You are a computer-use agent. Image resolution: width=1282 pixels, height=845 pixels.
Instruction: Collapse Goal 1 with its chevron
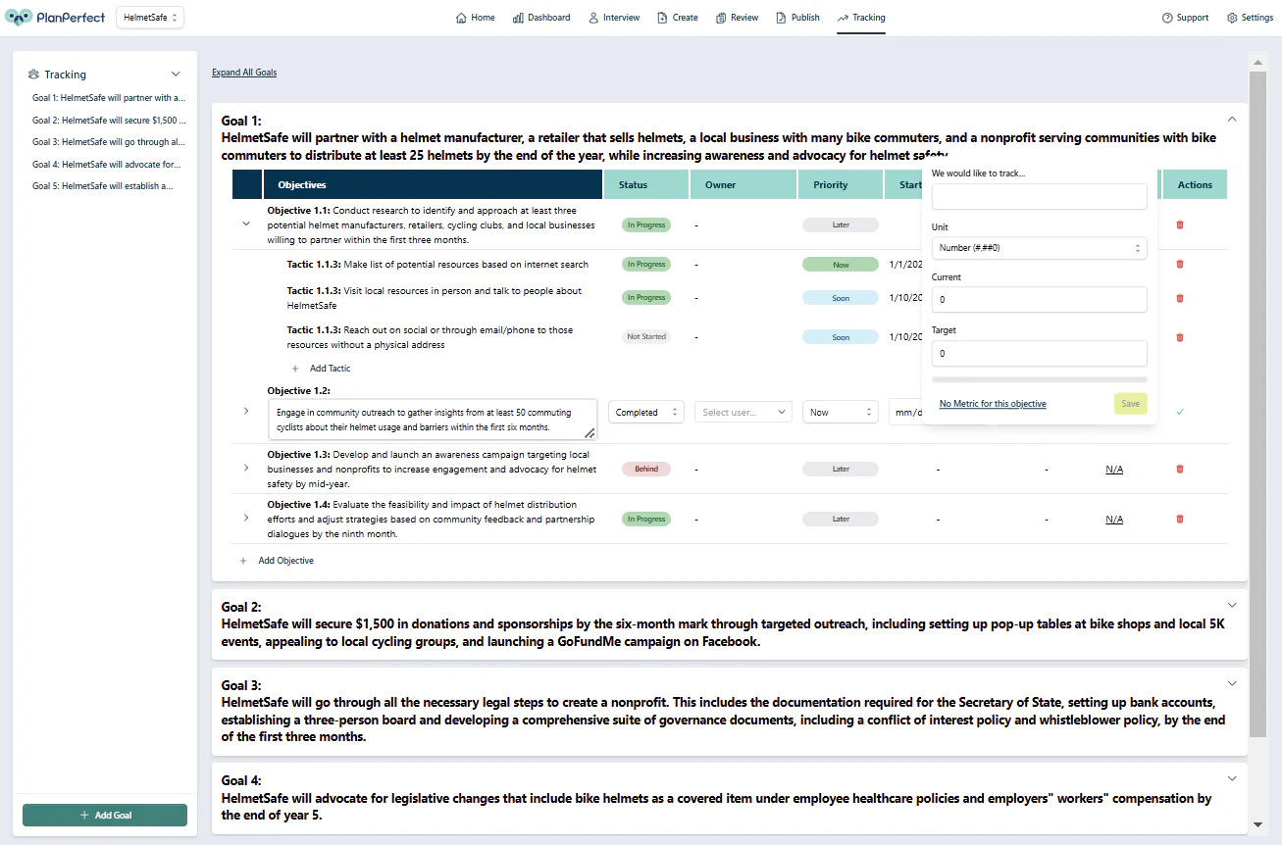(x=1232, y=119)
